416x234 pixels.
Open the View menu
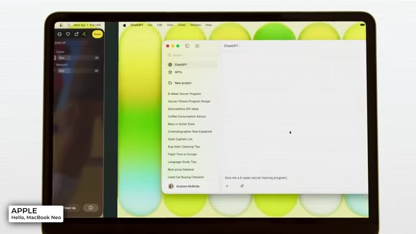170,25
